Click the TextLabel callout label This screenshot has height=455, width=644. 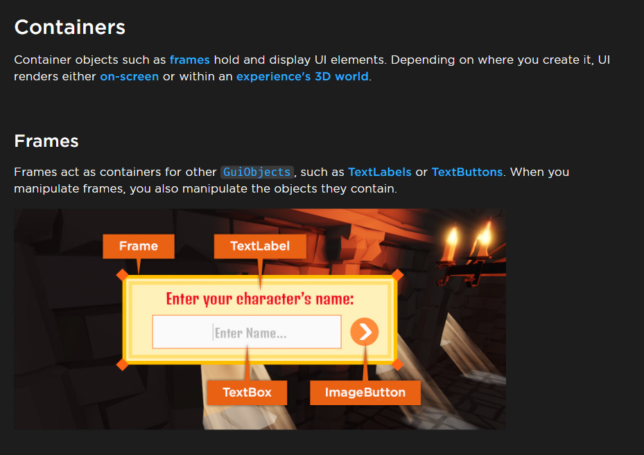coord(260,246)
